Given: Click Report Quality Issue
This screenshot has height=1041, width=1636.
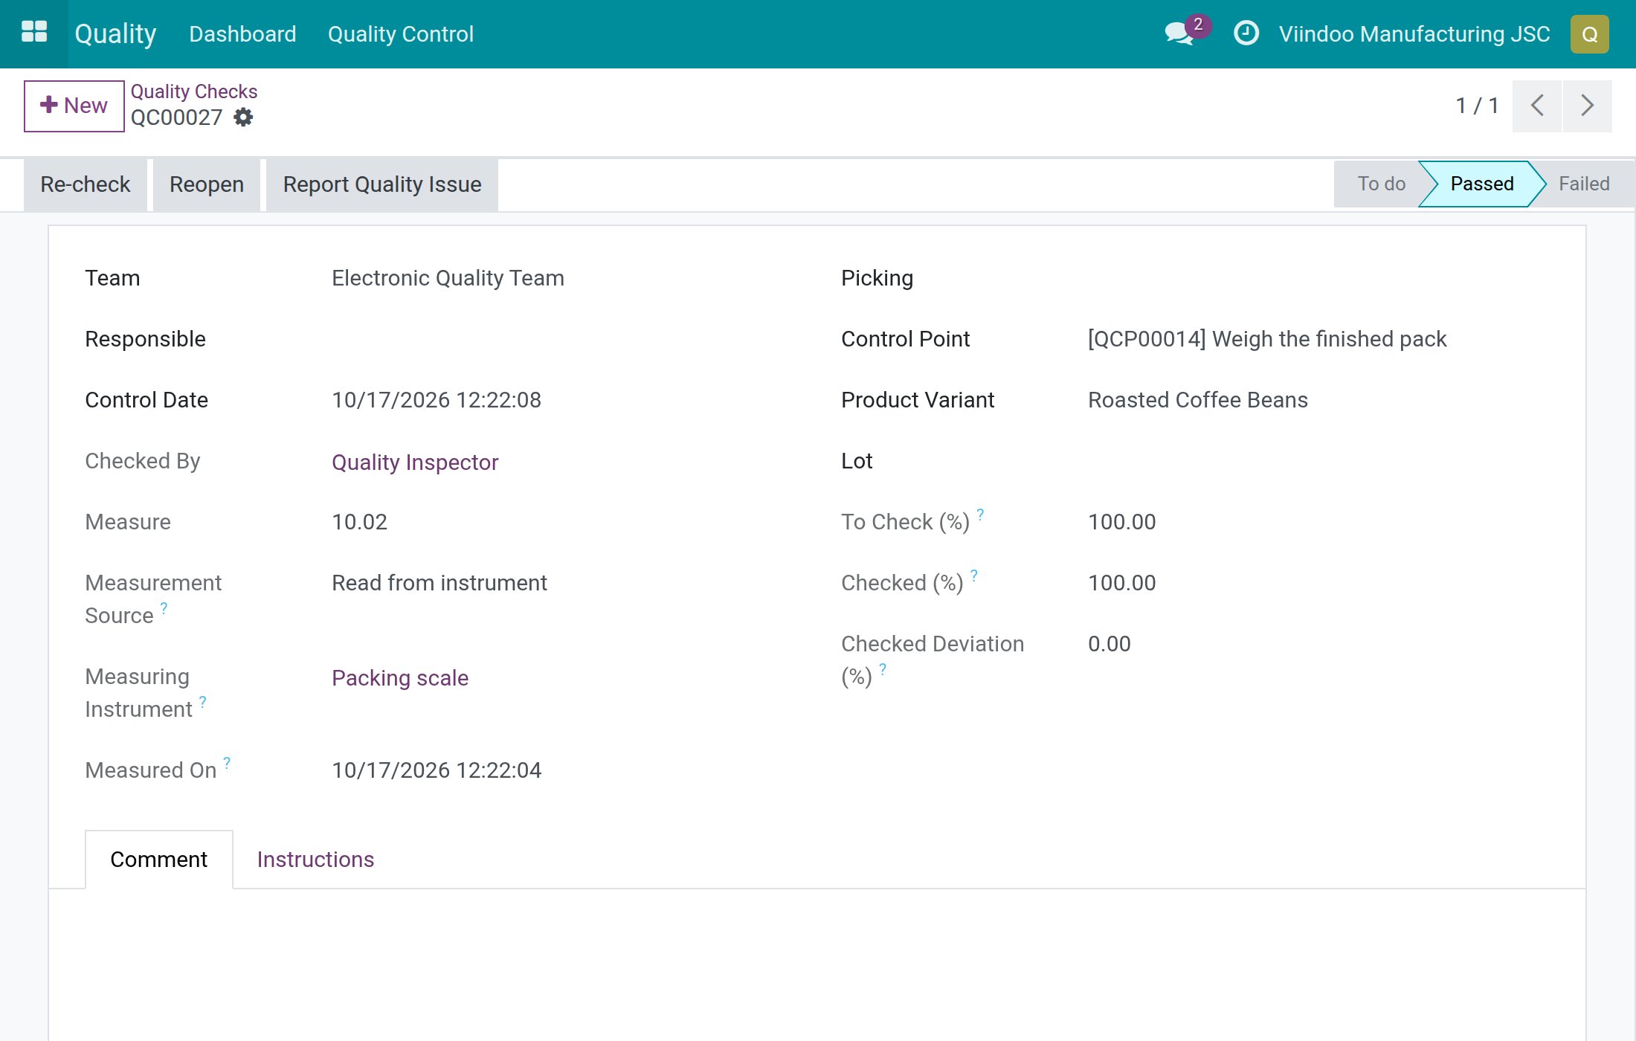Looking at the screenshot, I should click(x=382, y=184).
